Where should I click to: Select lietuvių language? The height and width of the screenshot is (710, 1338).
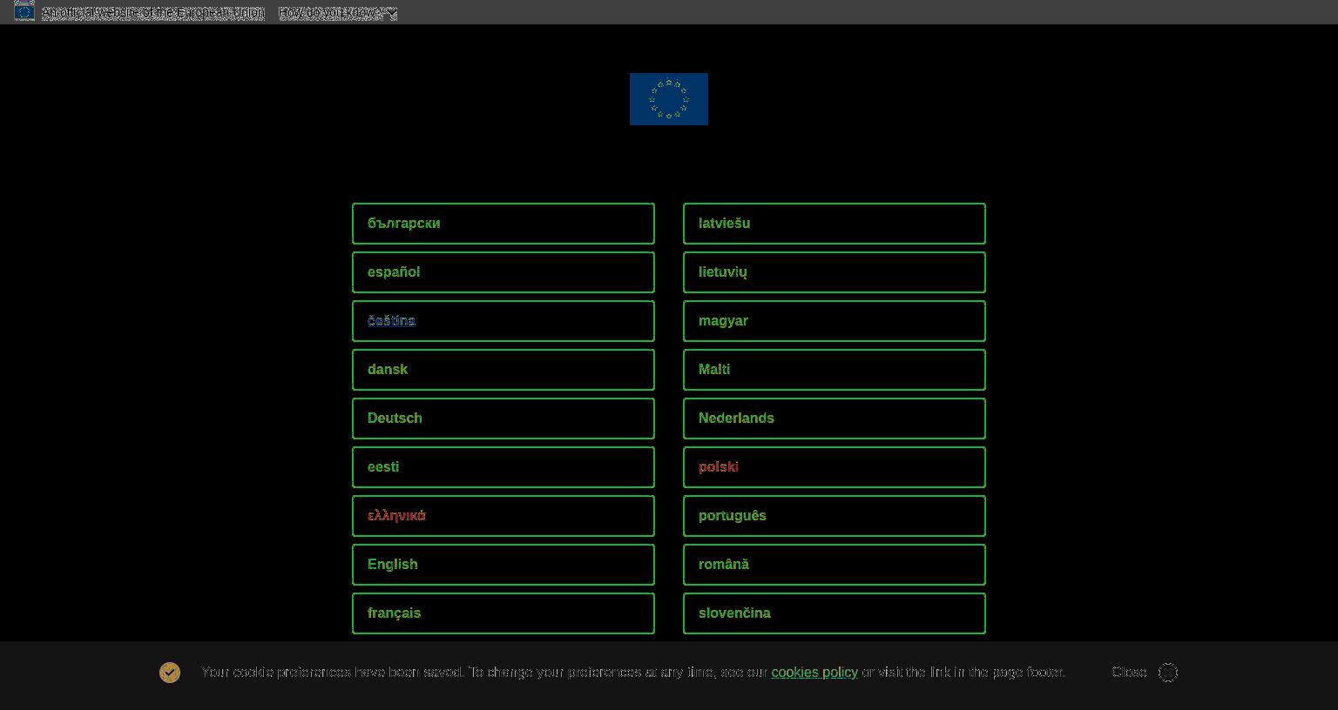pyautogui.click(x=835, y=272)
